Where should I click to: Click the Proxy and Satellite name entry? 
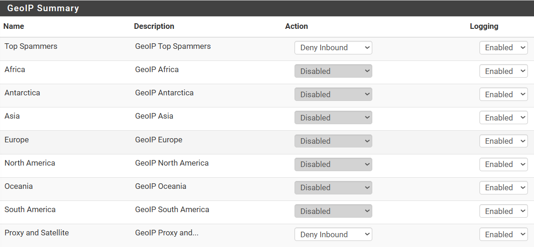pos(36,233)
